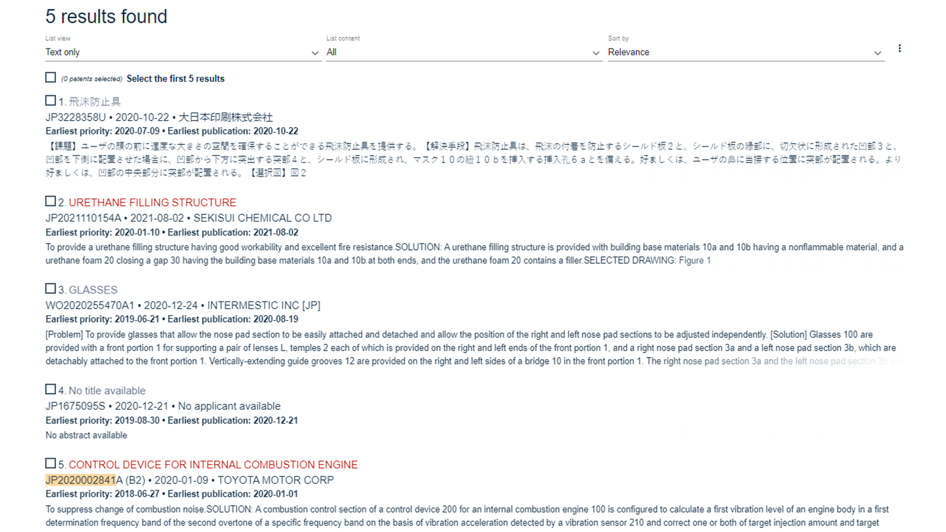The height and width of the screenshot is (532, 946).
Task: Select the Urethane Filling Structure result checkbox
Action: pyautogui.click(x=50, y=201)
